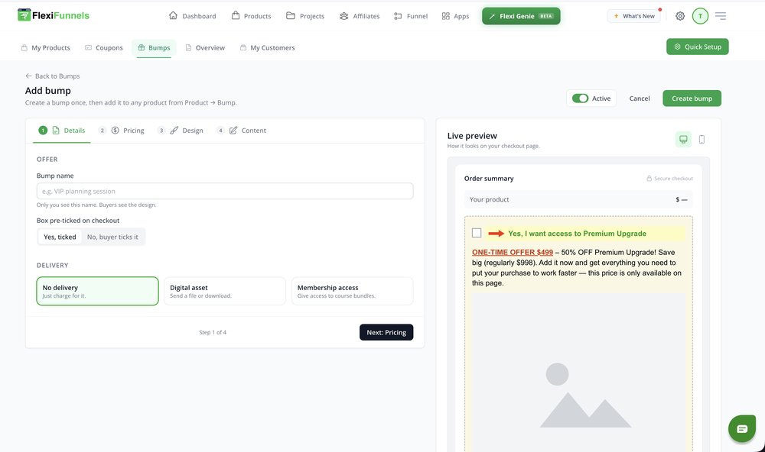Image resolution: width=765 pixels, height=452 pixels.
Task: Focus the Bump name input field
Action: click(225, 191)
